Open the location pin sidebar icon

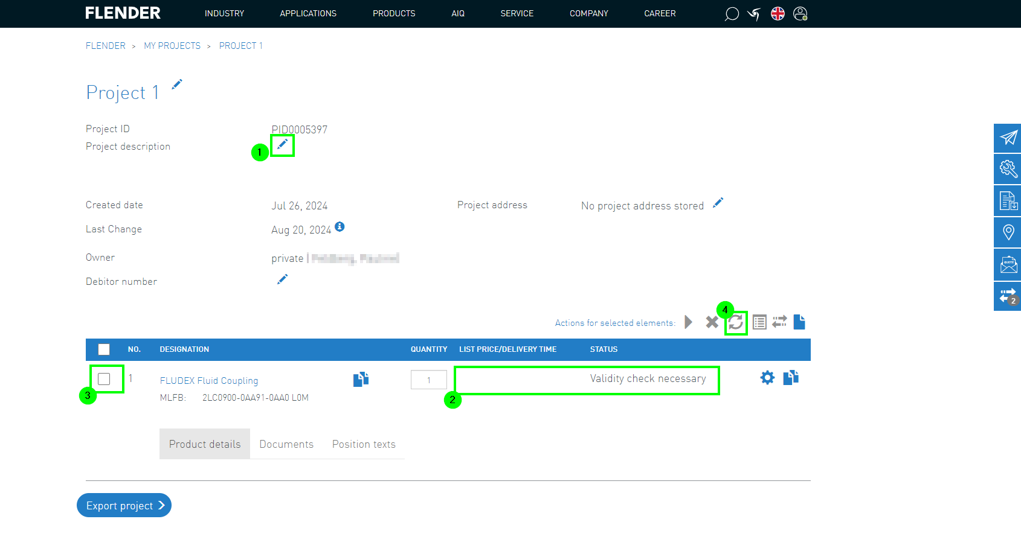click(1008, 232)
